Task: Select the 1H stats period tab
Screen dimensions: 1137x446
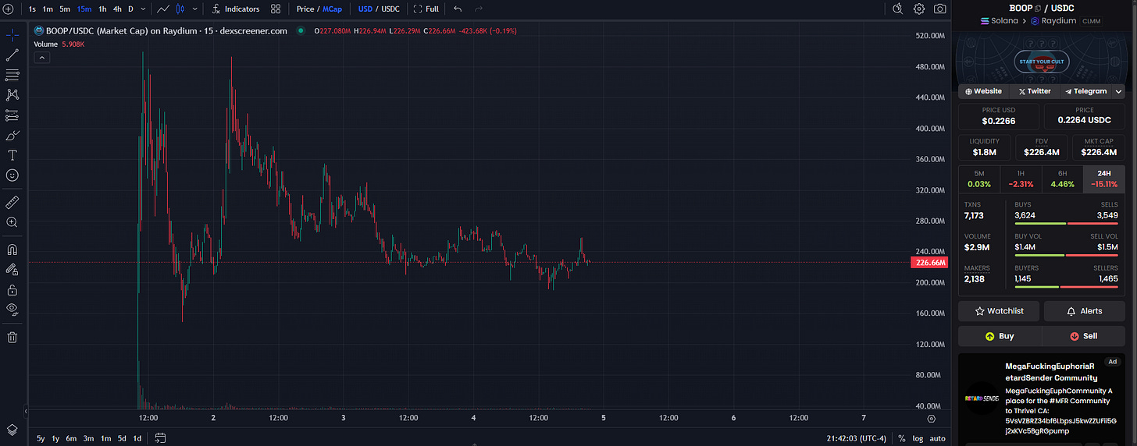Action: (x=1021, y=179)
